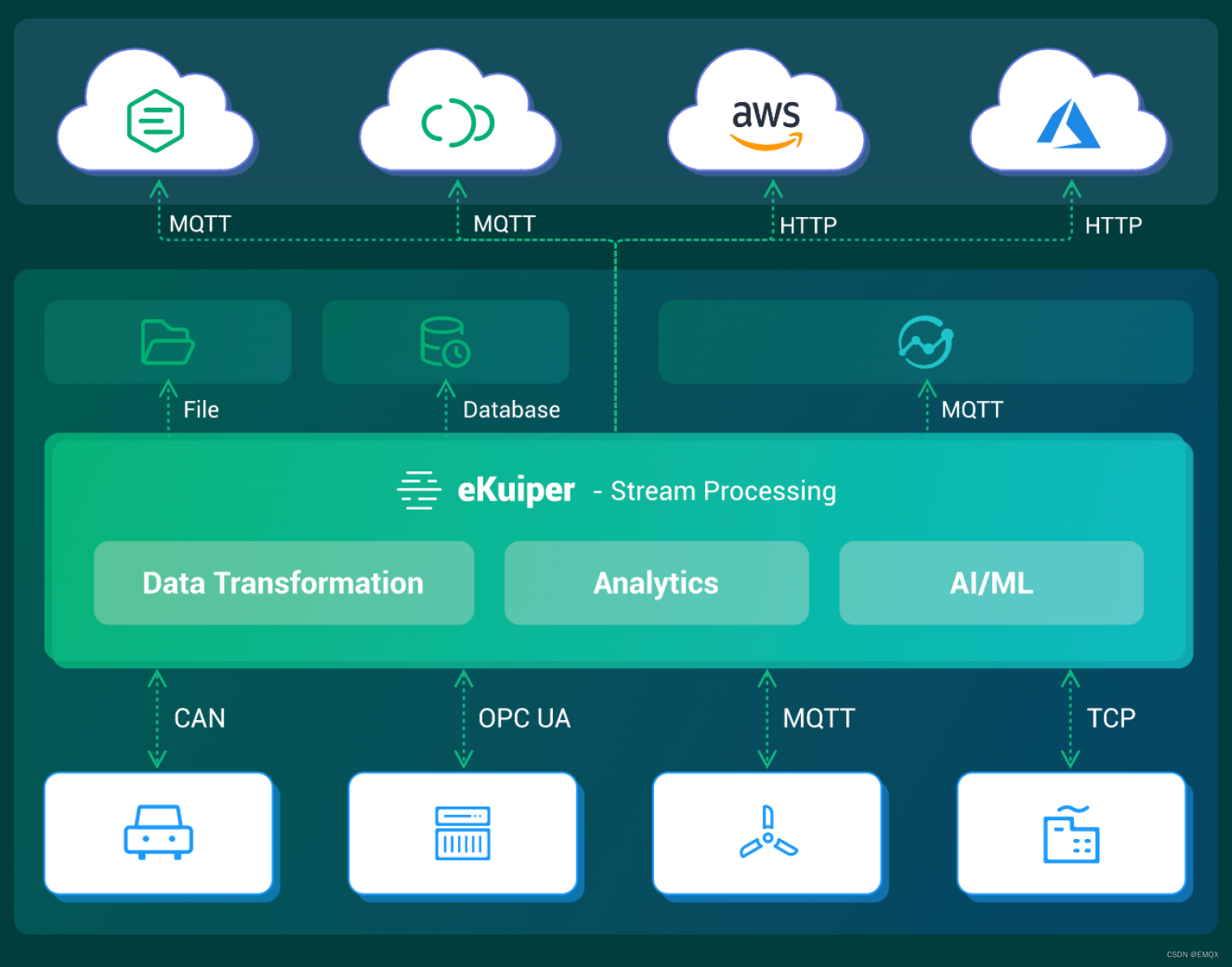
Task: Click the Azure cloud logo
Action: [x=1068, y=123]
